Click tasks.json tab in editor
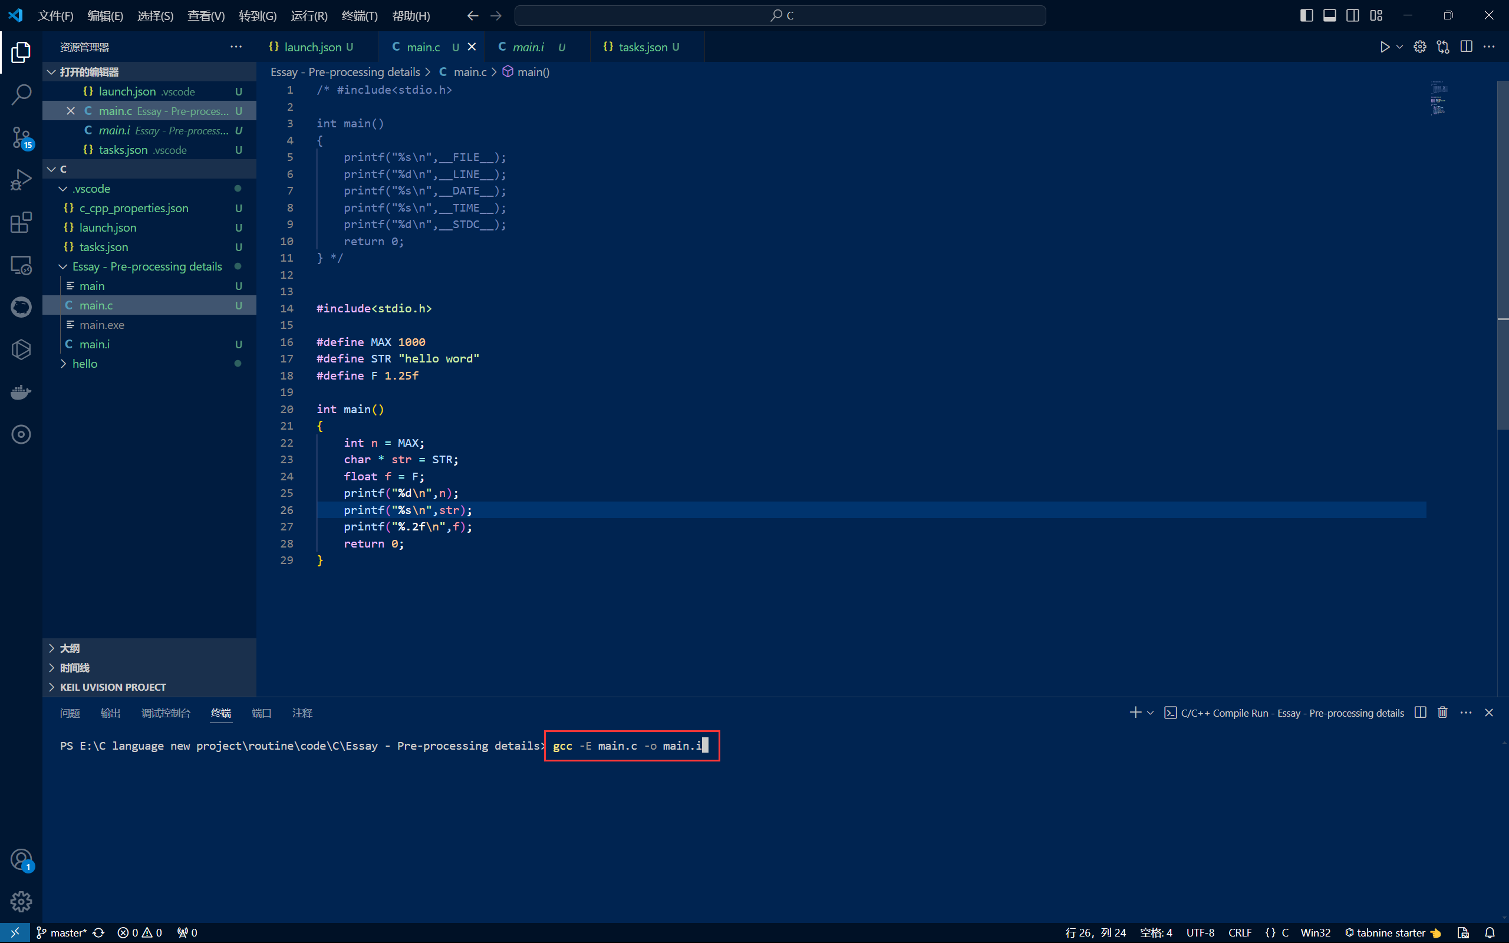Screen dimensions: 1509x943 pos(642,47)
